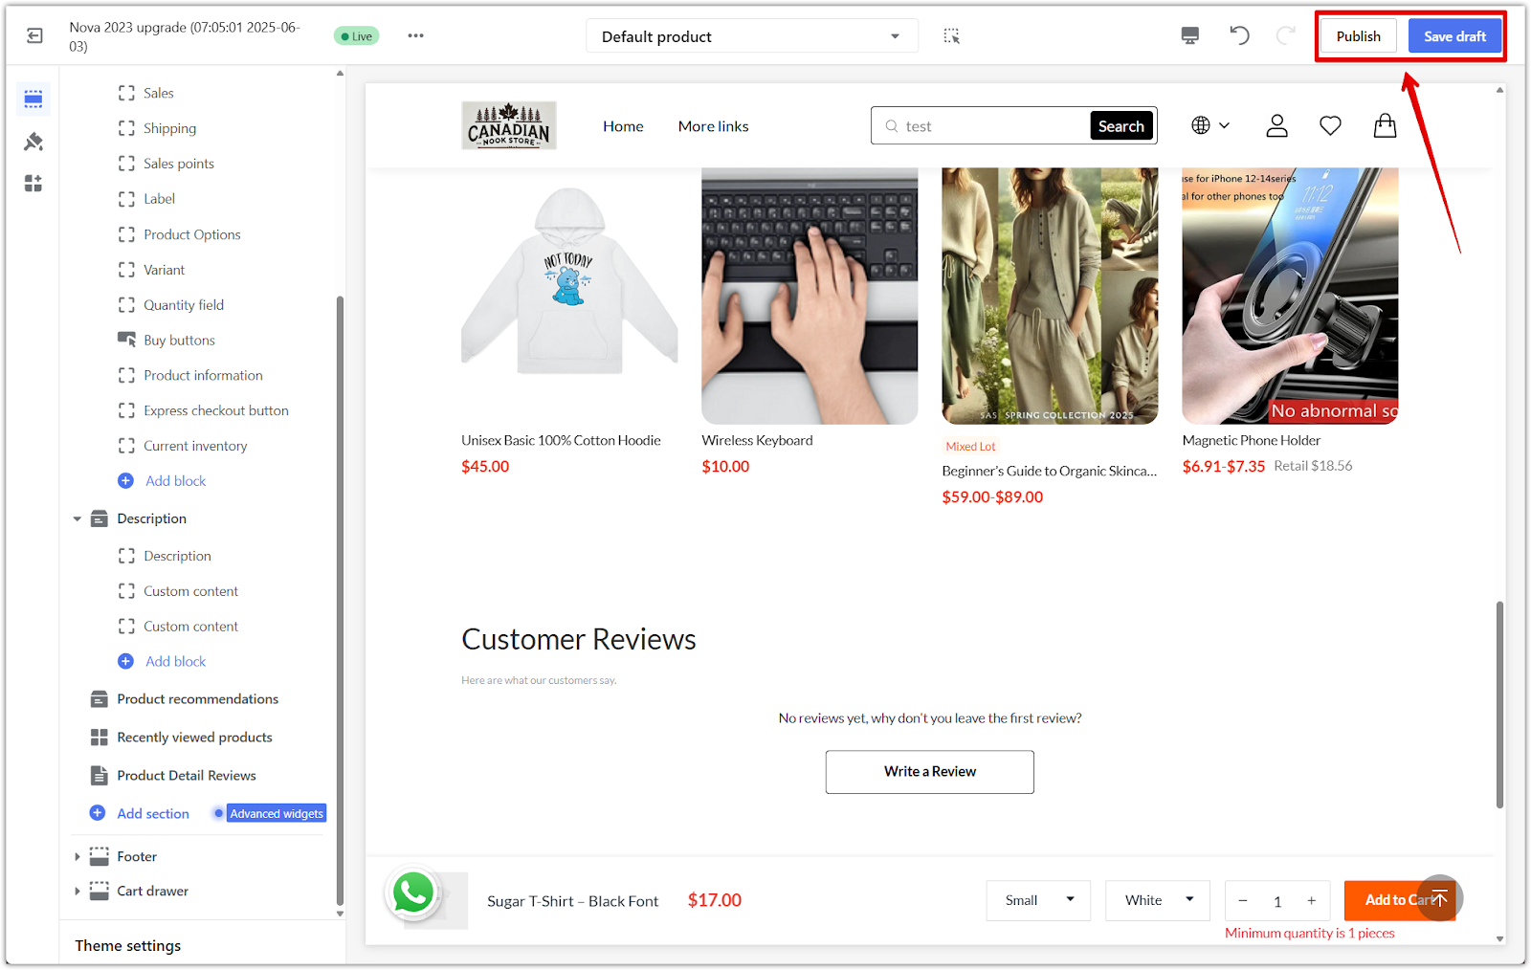The image size is (1531, 970).
Task: Click the More links navigation item
Action: click(714, 126)
